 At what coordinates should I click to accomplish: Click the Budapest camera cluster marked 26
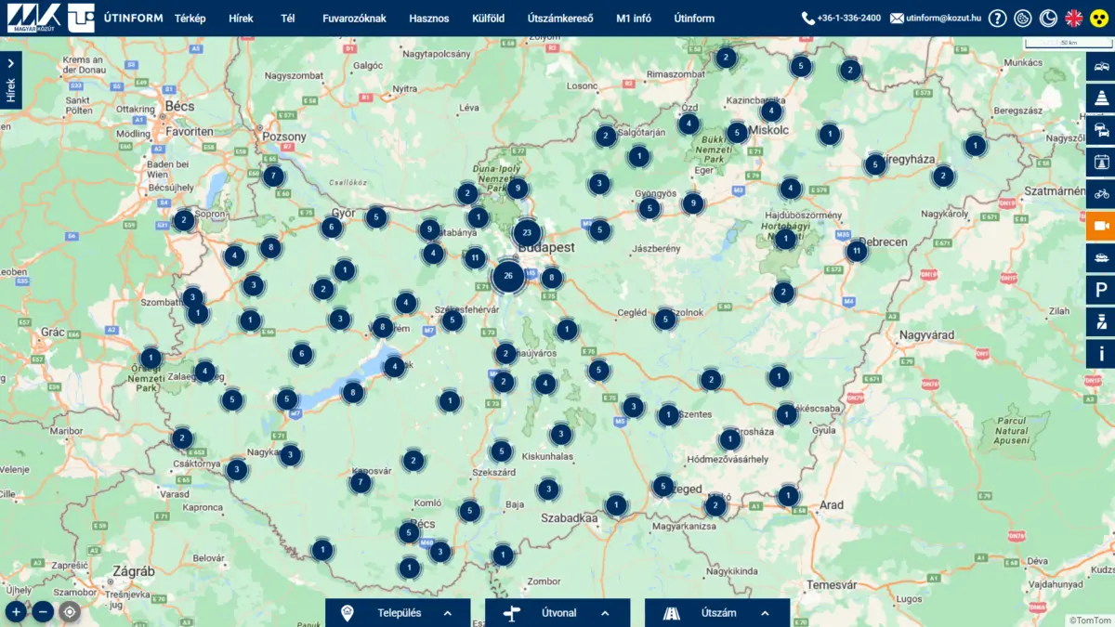(x=508, y=276)
